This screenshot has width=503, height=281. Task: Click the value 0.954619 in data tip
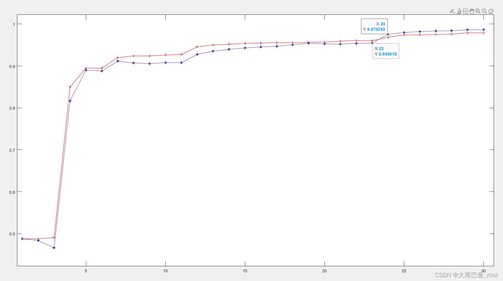388,54
